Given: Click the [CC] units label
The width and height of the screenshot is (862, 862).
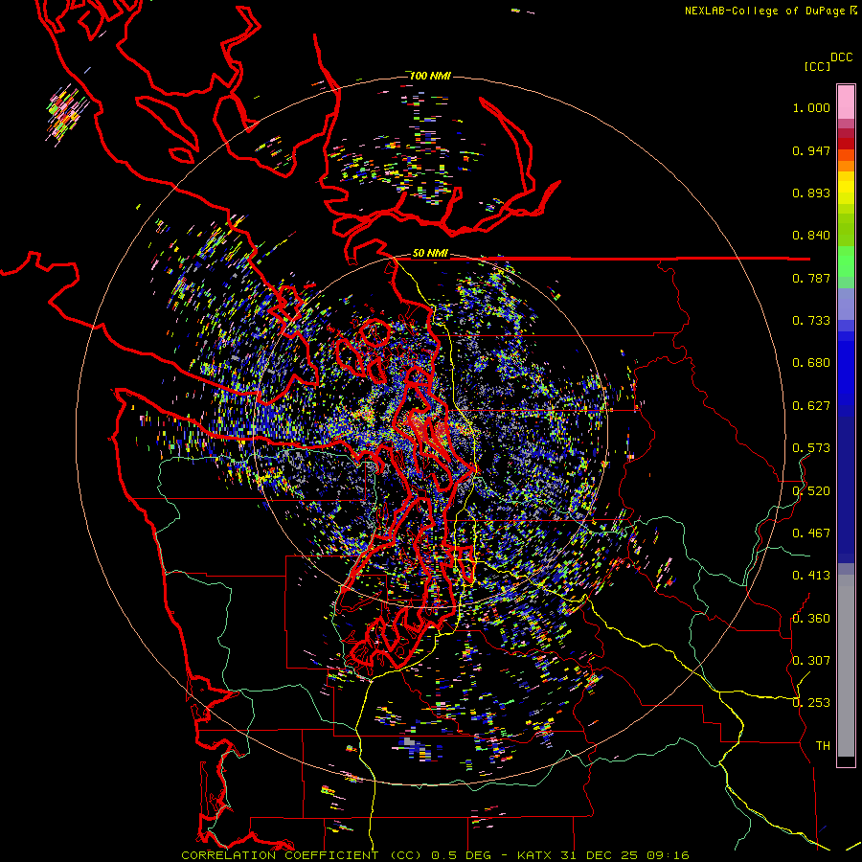Looking at the screenshot, I should click(817, 66).
